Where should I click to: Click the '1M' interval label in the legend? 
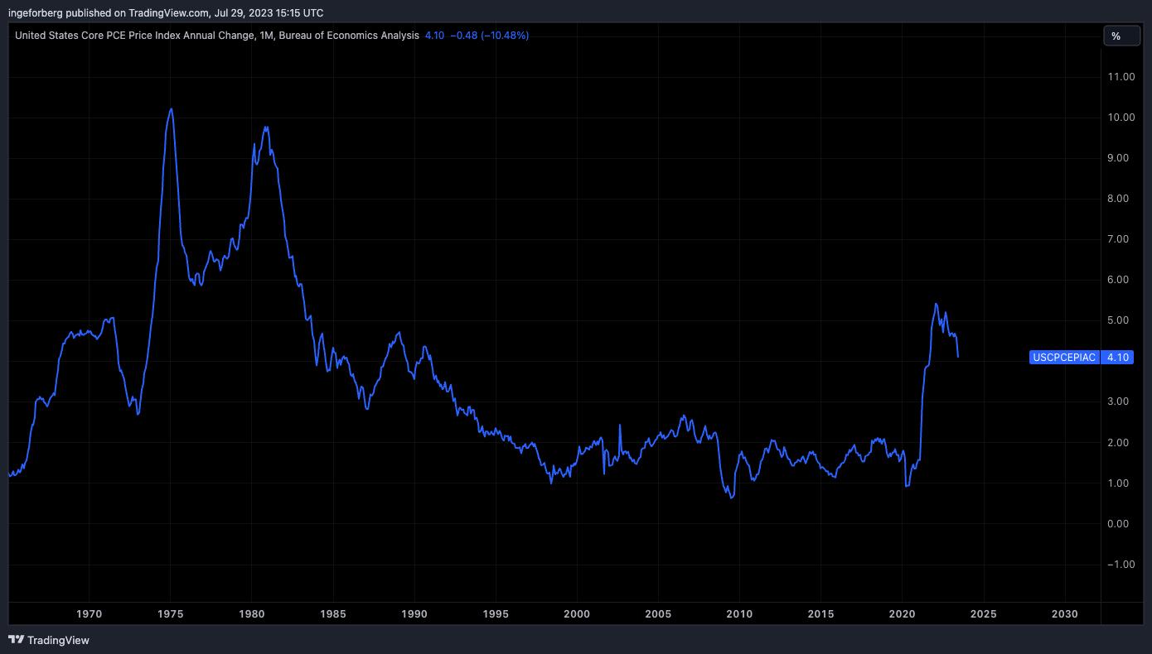pyautogui.click(x=266, y=36)
